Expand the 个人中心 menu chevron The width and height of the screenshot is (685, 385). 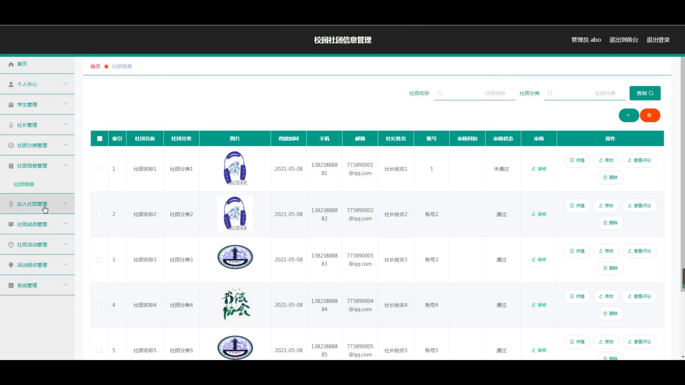coord(65,84)
